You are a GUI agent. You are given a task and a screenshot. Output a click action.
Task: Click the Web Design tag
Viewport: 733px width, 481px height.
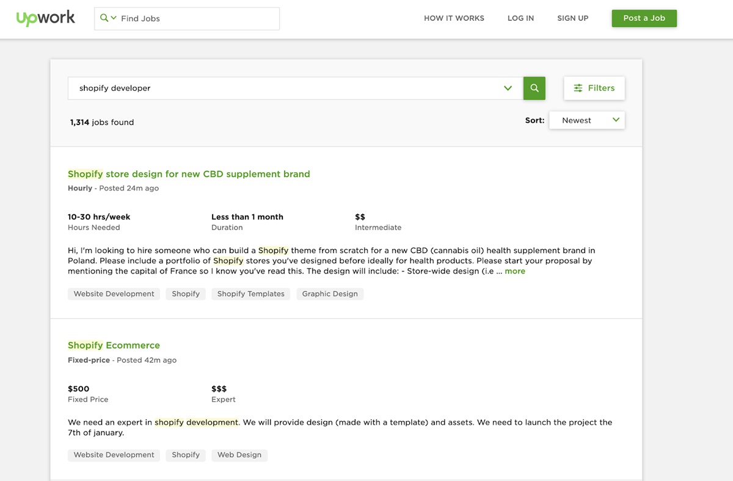coord(239,455)
